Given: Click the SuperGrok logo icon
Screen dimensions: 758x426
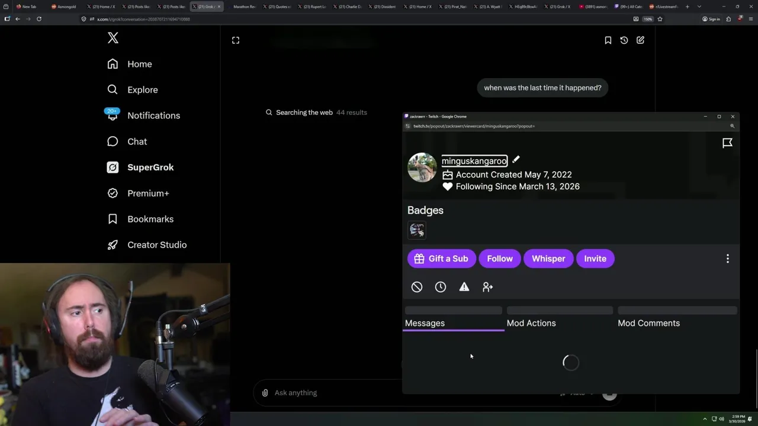Looking at the screenshot, I should (113, 167).
